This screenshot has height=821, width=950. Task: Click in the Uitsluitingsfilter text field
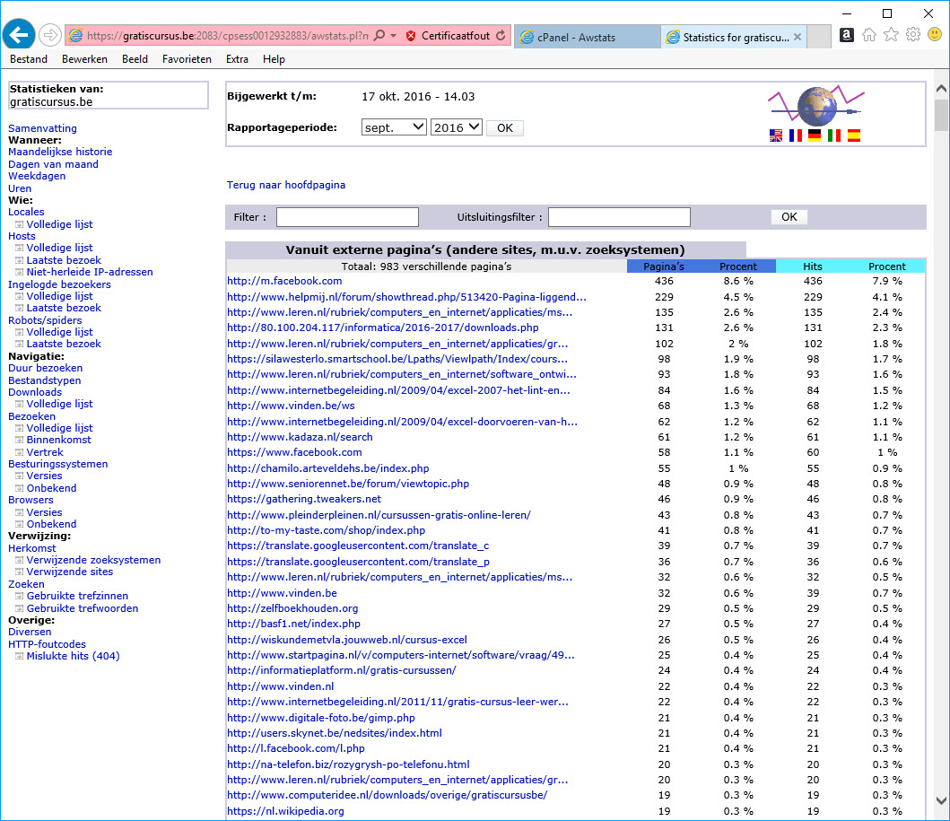pos(619,217)
